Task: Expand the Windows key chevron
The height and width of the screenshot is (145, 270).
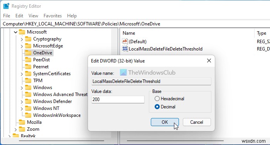Action: 22,88
